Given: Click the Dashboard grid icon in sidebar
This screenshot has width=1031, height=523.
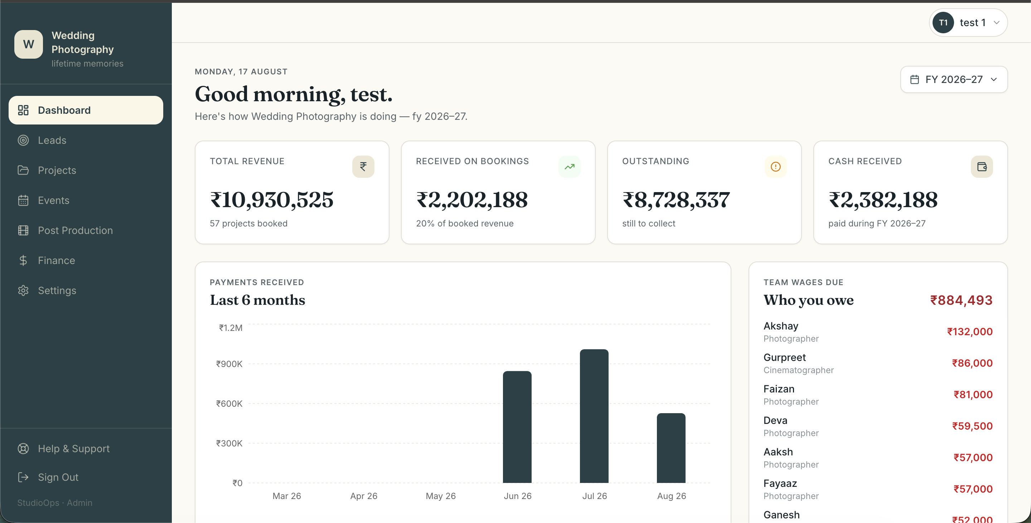Looking at the screenshot, I should (x=23, y=110).
